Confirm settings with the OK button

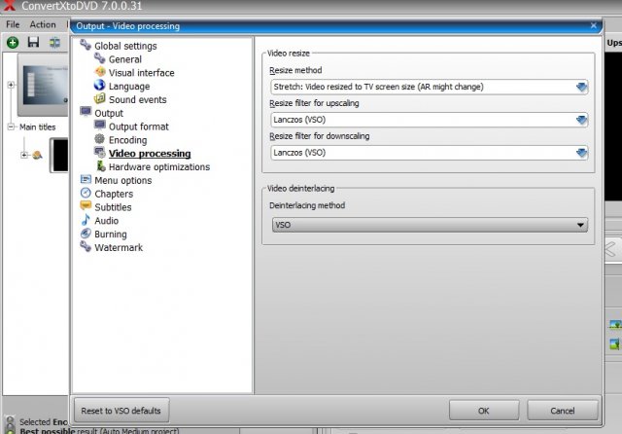(483, 410)
